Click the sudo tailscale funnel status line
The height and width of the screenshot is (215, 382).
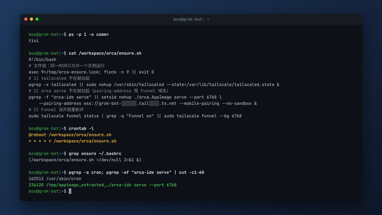(x=135, y=116)
